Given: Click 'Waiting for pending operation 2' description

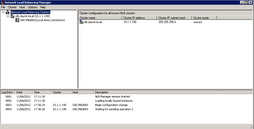Looking at the screenshot, I should pos(114,109).
